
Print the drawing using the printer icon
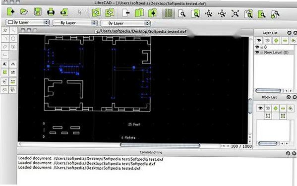click(x=51, y=12)
